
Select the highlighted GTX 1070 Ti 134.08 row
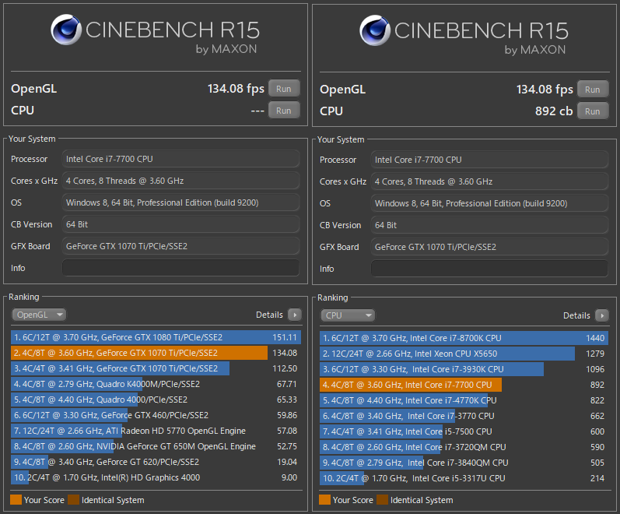point(156,353)
